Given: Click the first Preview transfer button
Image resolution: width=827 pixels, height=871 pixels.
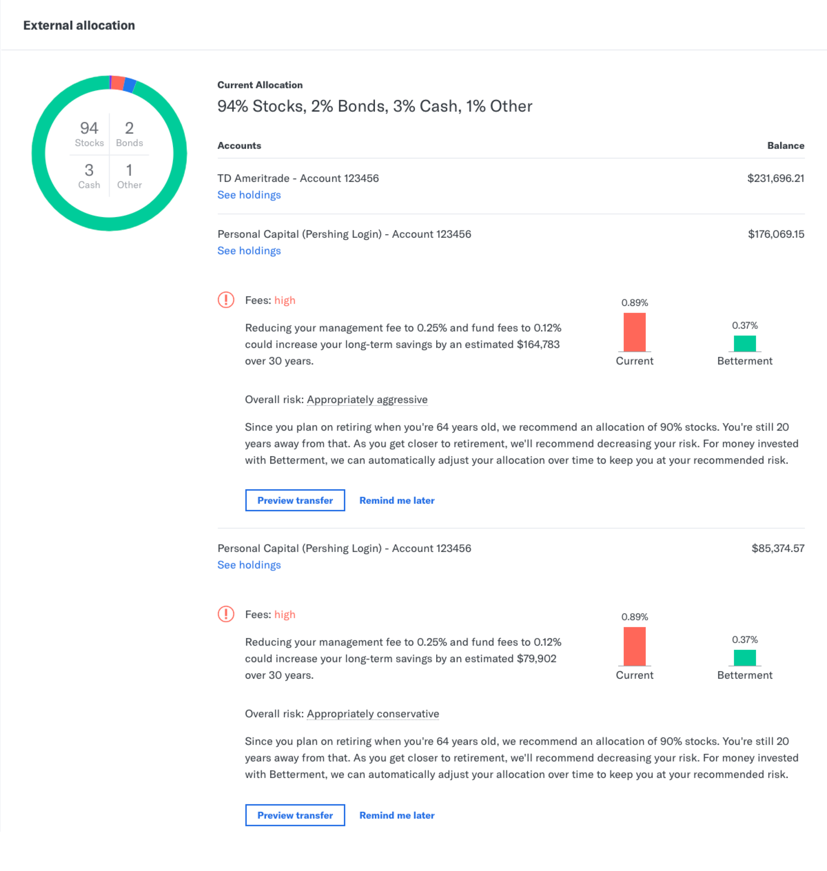Looking at the screenshot, I should [295, 500].
